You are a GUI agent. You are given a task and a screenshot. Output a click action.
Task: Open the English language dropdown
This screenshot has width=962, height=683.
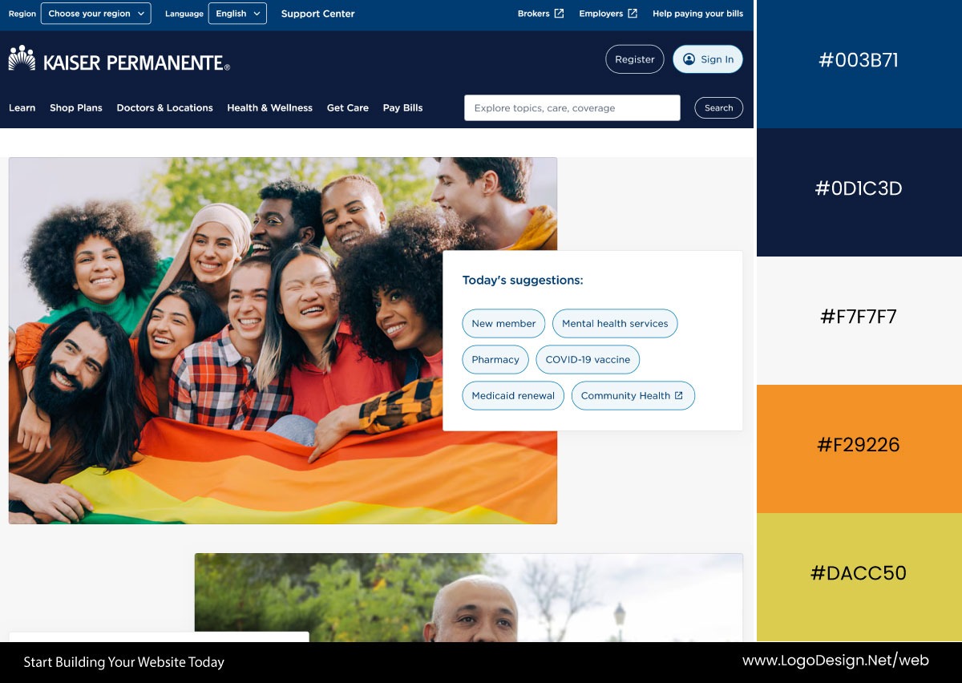237,14
